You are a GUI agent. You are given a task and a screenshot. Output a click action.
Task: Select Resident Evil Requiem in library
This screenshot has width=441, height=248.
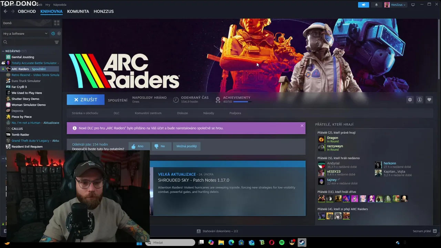(x=27, y=147)
